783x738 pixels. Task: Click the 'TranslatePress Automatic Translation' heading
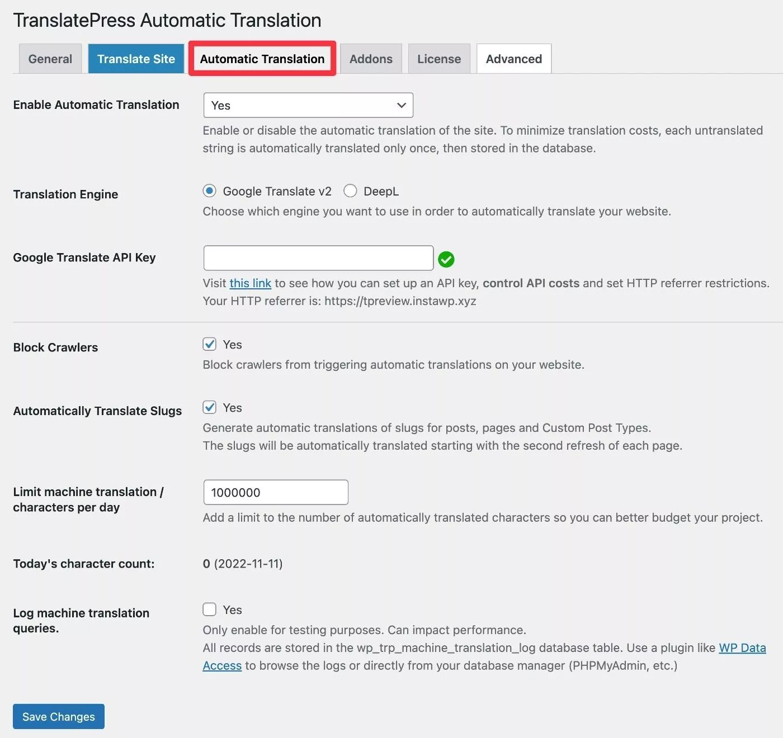167,21
